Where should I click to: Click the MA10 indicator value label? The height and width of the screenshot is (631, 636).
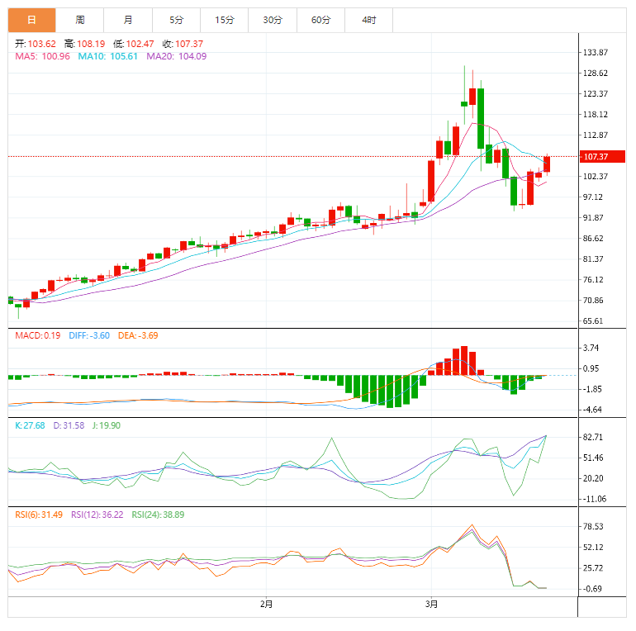tap(107, 56)
